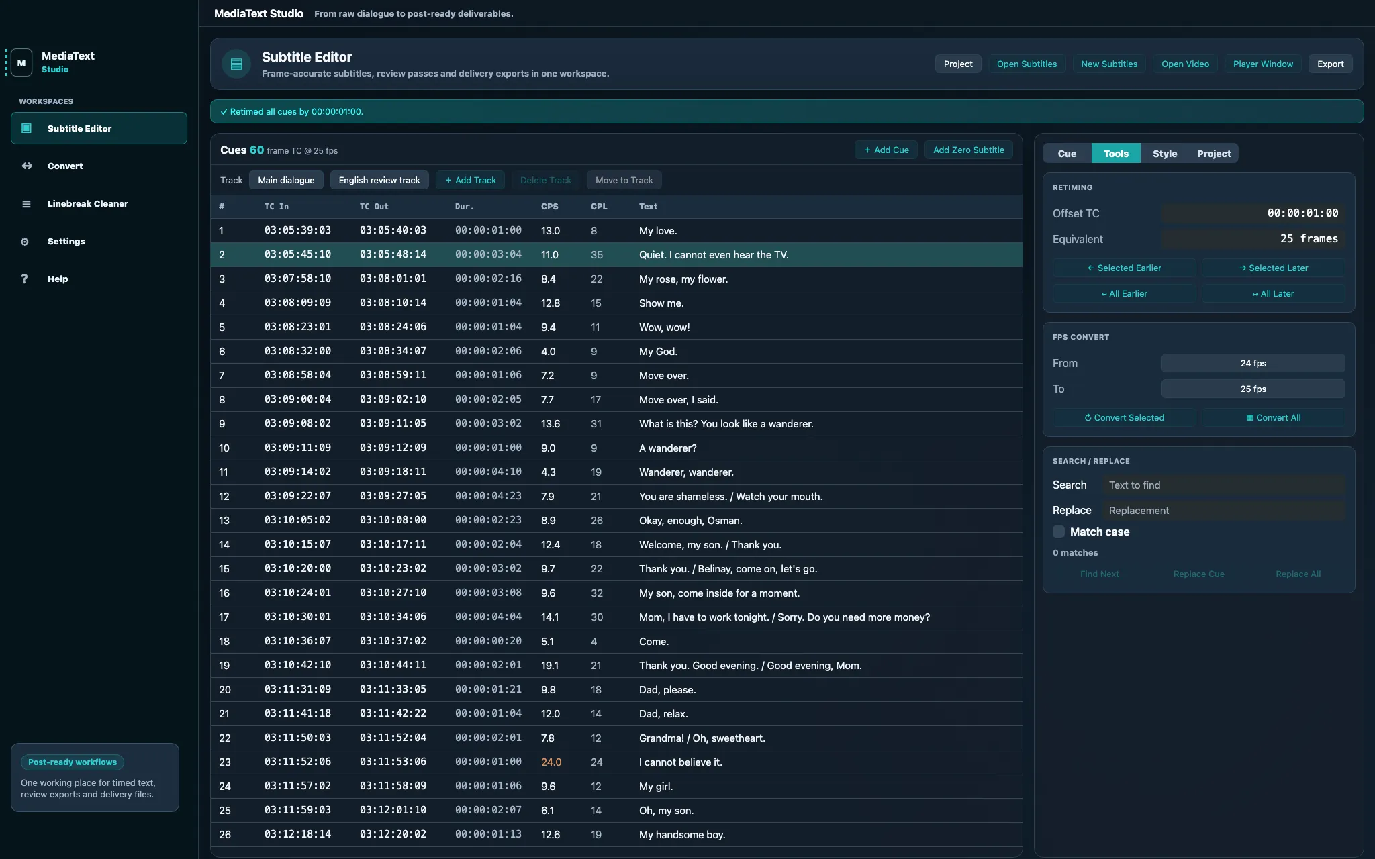Click Convert All button
Image resolution: width=1375 pixels, height=859 pixels.
pos(1273,417)
